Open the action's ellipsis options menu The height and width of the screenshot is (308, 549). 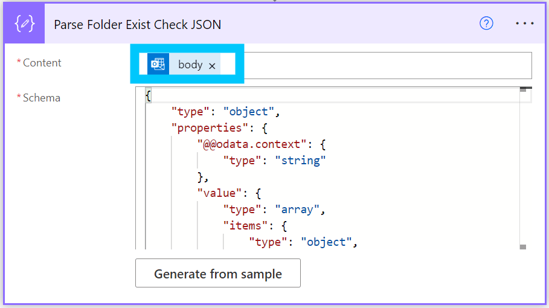524,24
